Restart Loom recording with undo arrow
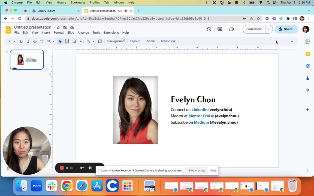The image size is (314, 196). coord(82,168)
